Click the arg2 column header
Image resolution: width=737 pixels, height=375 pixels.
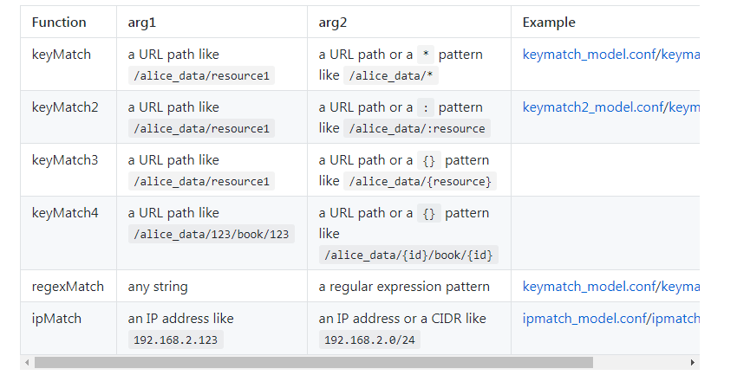coord(333,23)
